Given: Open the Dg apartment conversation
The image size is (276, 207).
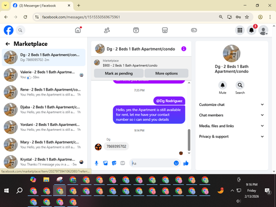Looking at the screenshot, I should [x=44, y=57].
